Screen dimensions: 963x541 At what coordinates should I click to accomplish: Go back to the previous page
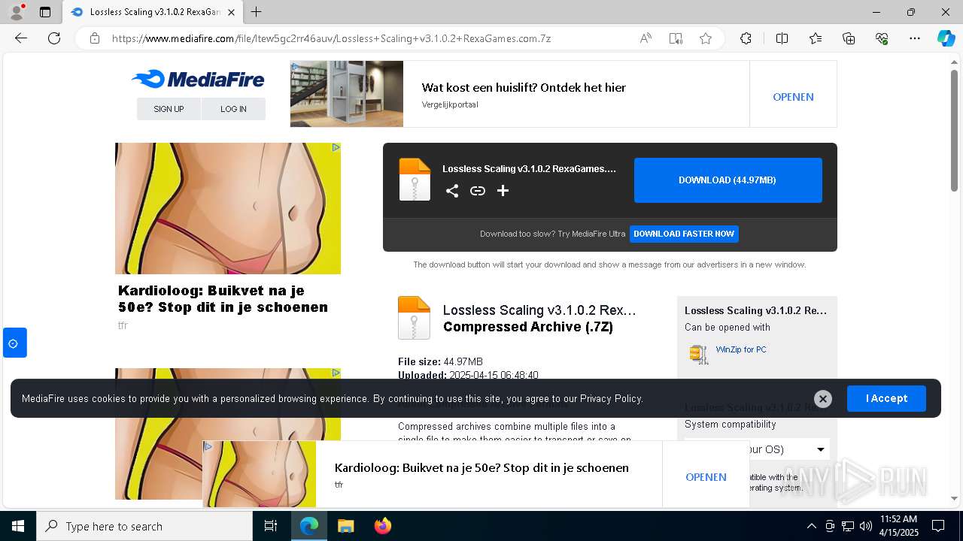(x=21, y=38)
